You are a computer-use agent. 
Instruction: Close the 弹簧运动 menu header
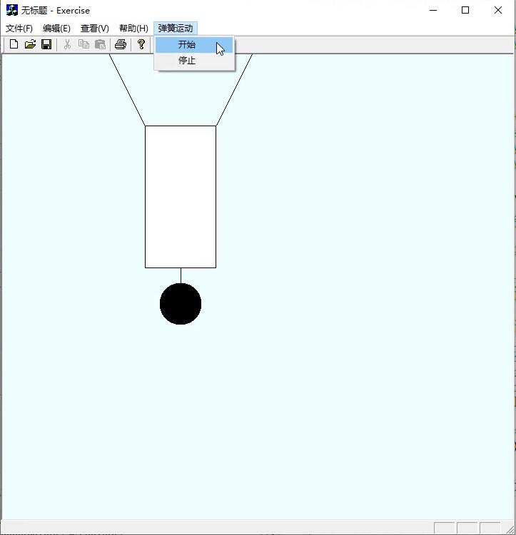tap(176, 29)
